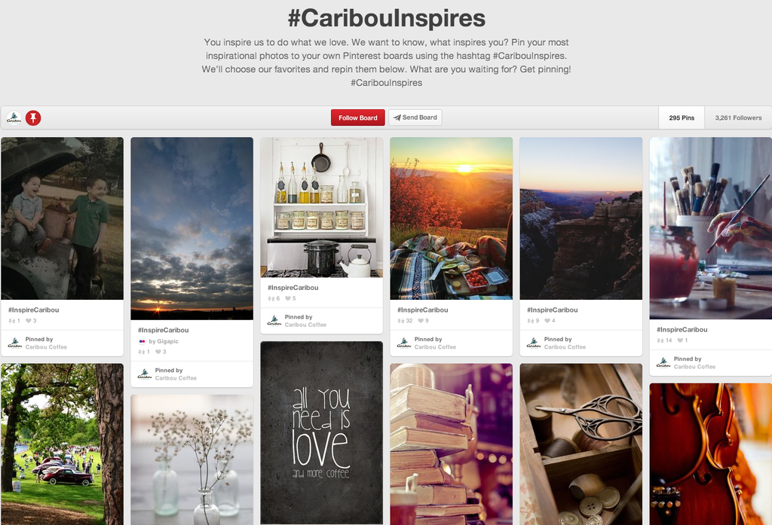Click the Send Board button
Screen dimensions: 772x525
tap(415, 118)
